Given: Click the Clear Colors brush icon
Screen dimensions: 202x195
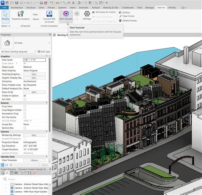Looking at the screenshot, I should [x=120, y=16].
